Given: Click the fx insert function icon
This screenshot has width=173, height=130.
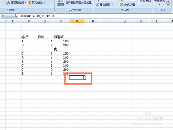Looking at the screenshot, I should [16, 16].
